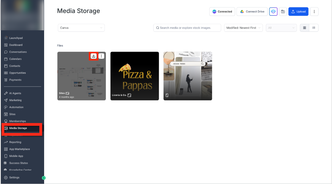The height and width of the screenshot is (184, 332).
Task: Open Contacts menu item
Action: 15,66
